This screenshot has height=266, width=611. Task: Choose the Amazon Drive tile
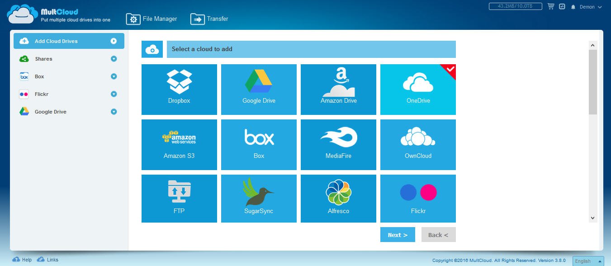pyautogui.click(x=338, y=90)
